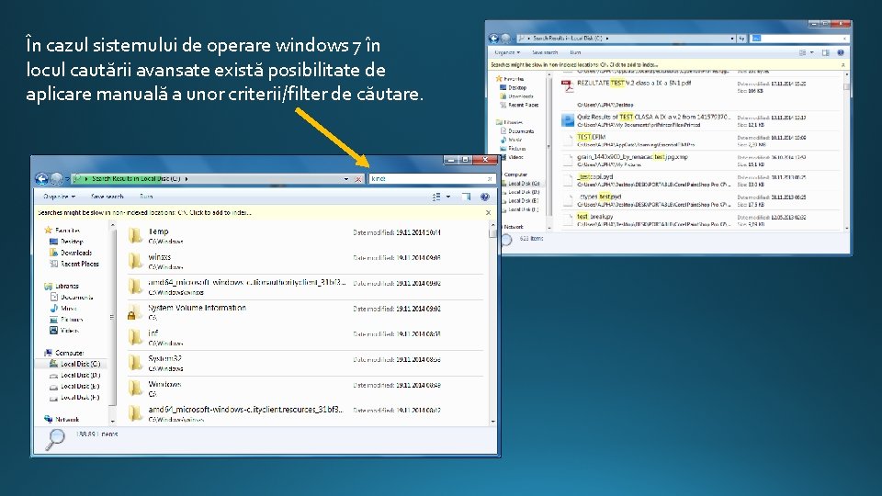This screenshot has height=496, width=882.
Task: Select REZULTATE TEST PDF file icon
Action: pyautogui.click(x=568, y=86)
